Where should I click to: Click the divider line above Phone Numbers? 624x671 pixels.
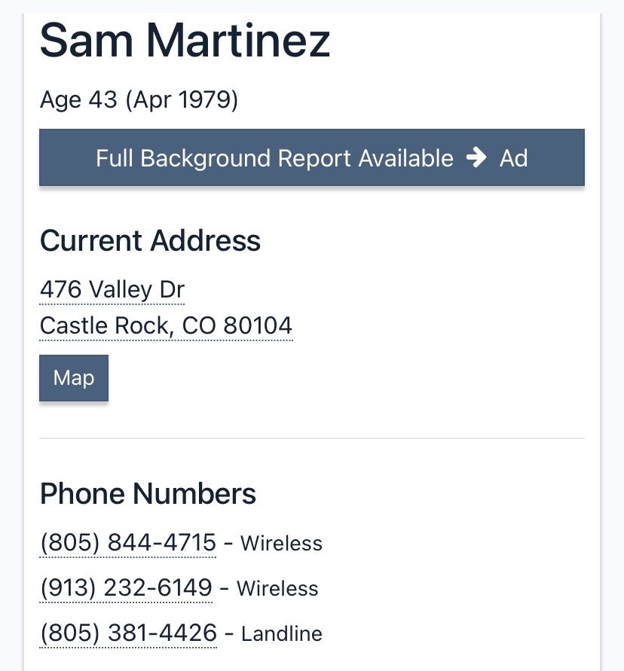click(x=312, y=438)
